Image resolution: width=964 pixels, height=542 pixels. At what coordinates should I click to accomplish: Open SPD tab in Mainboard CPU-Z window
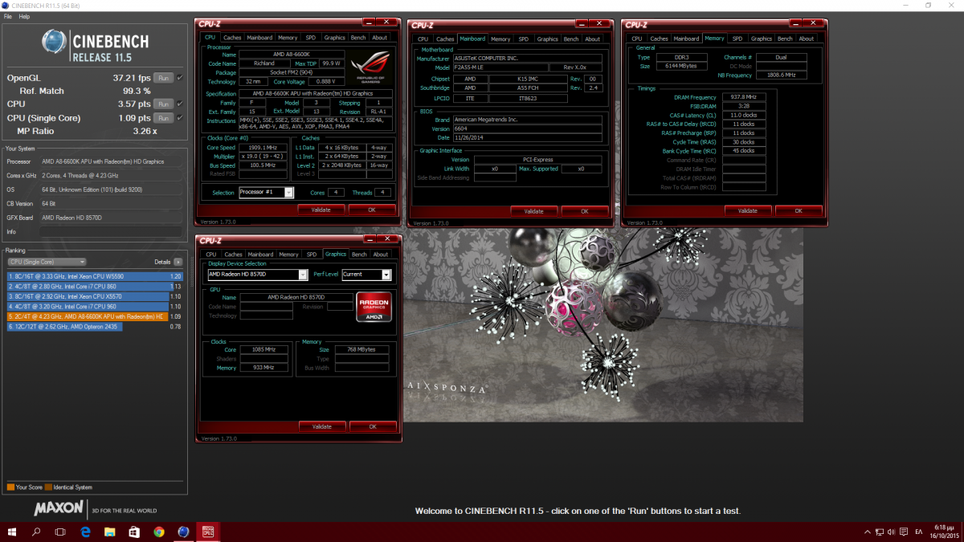click(x=524, y=39)
